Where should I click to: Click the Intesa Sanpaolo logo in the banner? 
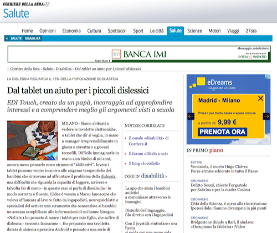click(253, 57)
